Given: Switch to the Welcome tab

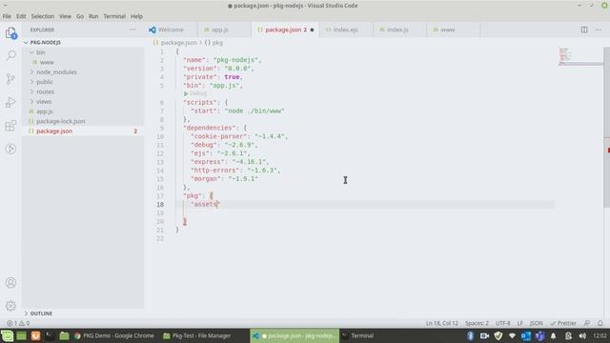Looking at the screenshot, I should (x=172, y=30).
